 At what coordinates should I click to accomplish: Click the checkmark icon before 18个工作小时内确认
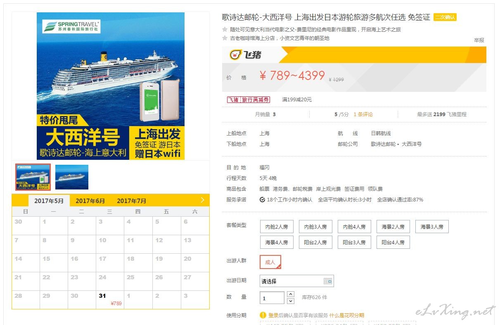tap(262, 200)
